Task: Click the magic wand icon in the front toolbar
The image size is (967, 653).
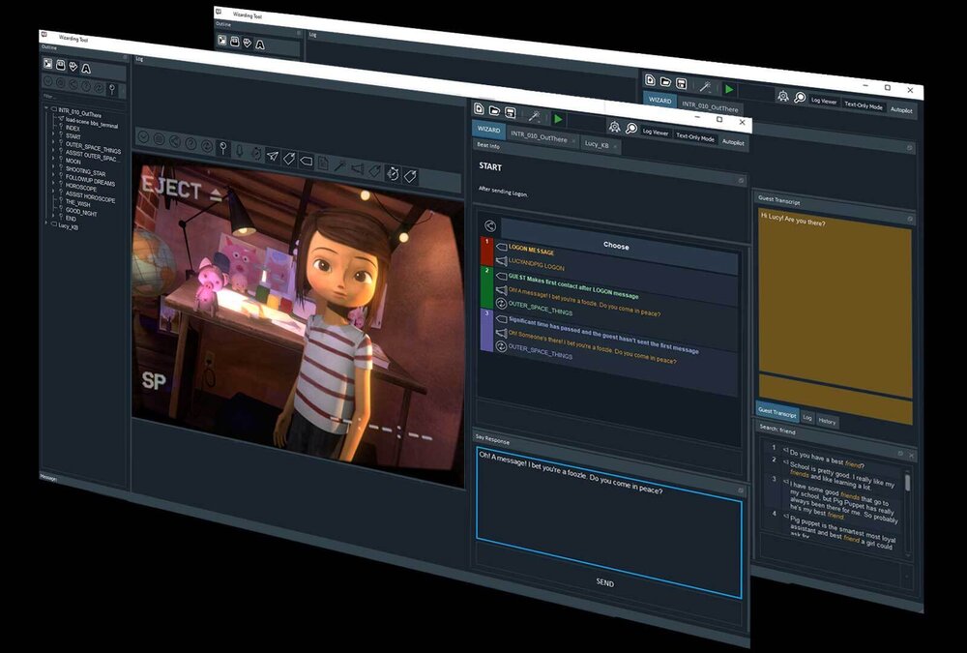Action: click(x=533, y=116)
